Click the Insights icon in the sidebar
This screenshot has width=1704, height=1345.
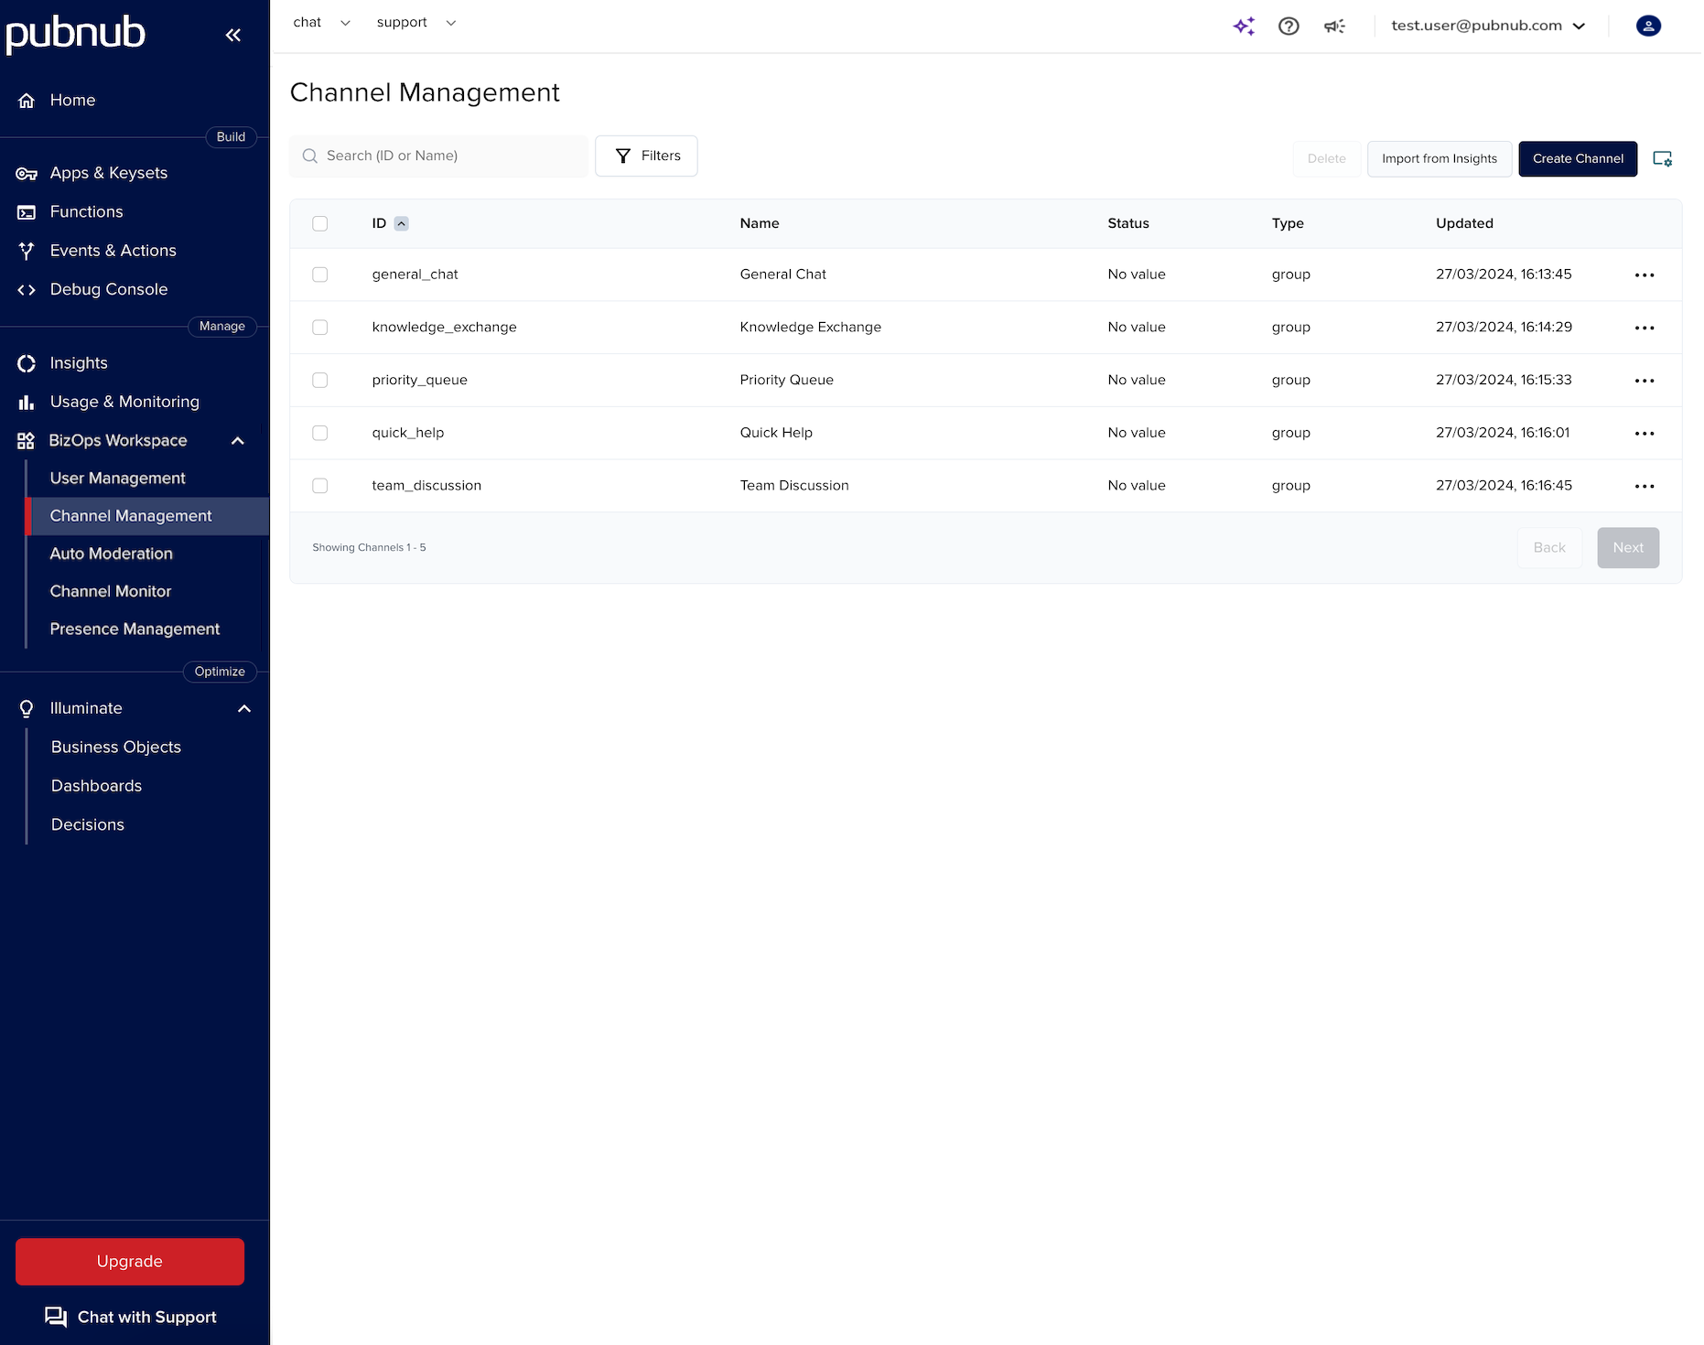27,362
